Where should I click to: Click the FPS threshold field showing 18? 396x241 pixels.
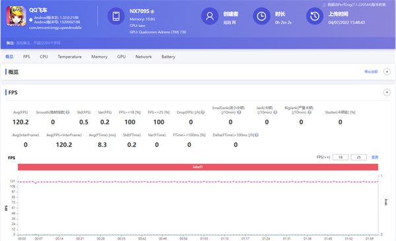pos(340,157)
